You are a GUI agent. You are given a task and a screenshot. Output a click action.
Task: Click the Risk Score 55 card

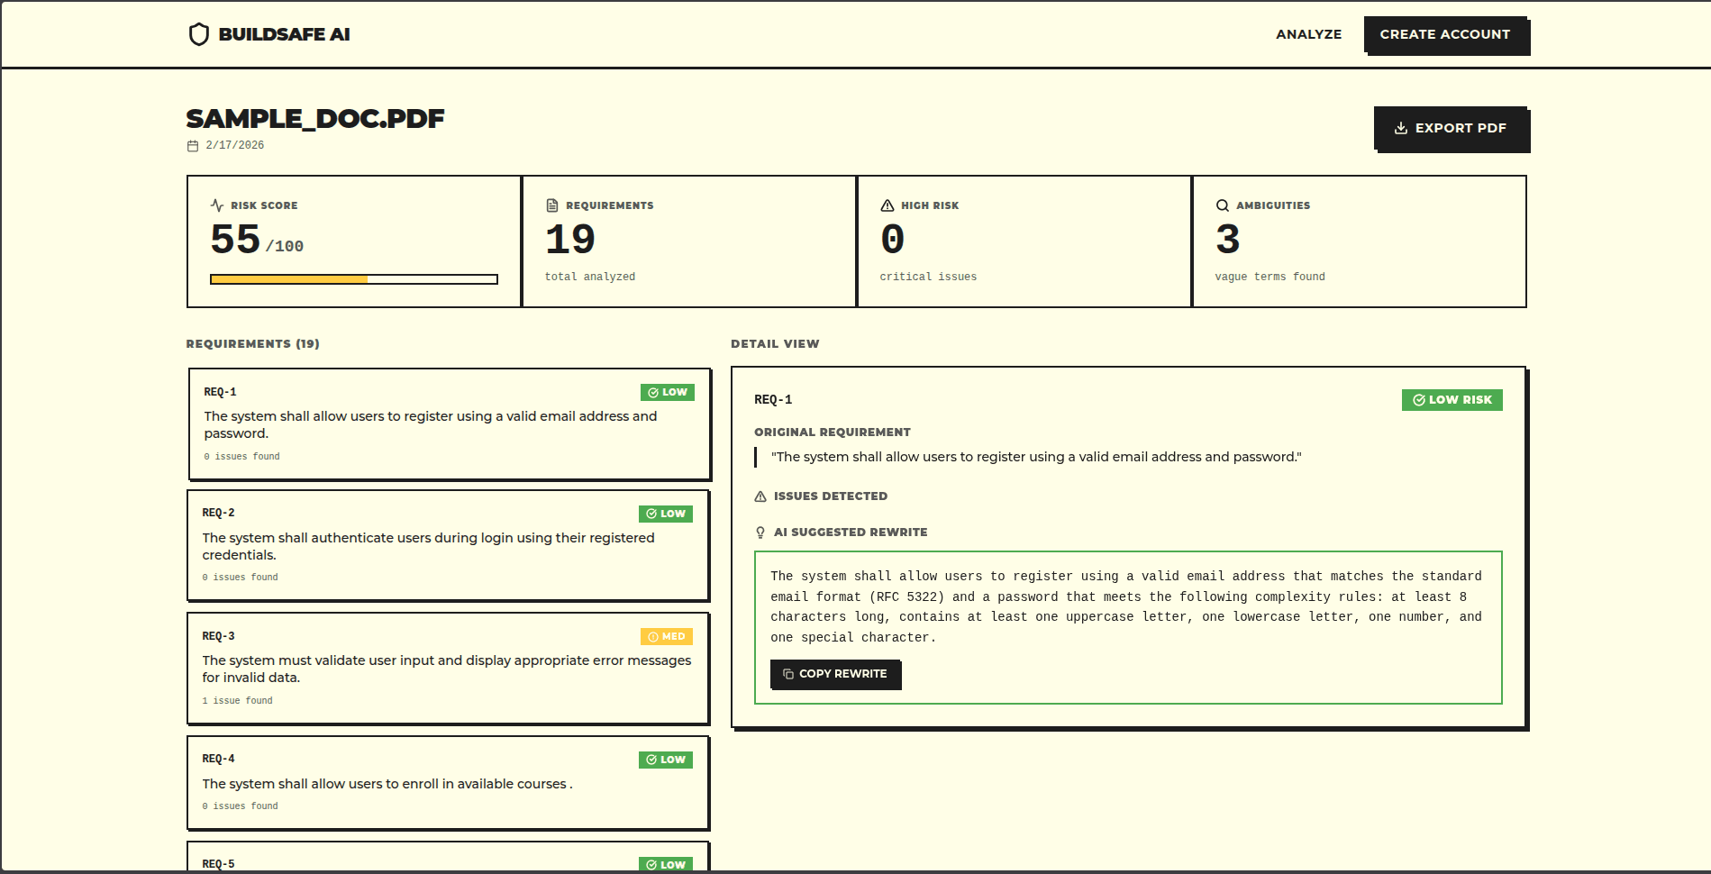[x=354, y=241]
